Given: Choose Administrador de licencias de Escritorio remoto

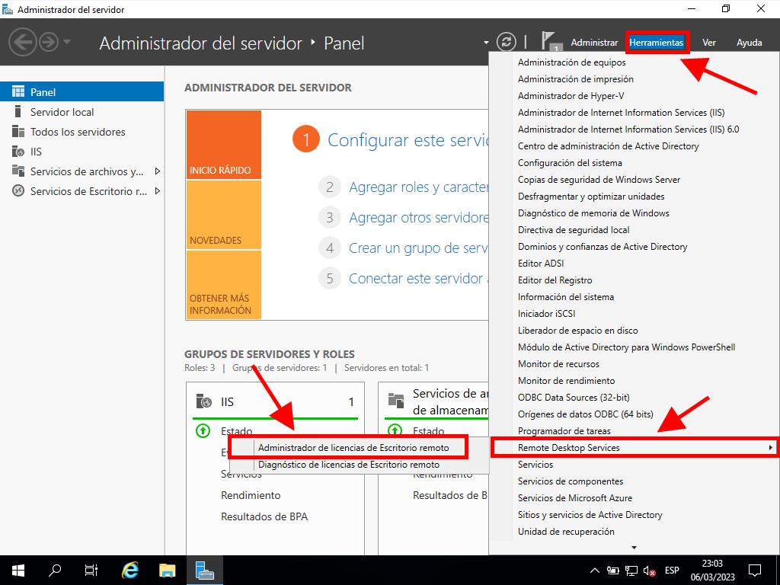Looking at the screenshot, I should [x=353, y=448].
